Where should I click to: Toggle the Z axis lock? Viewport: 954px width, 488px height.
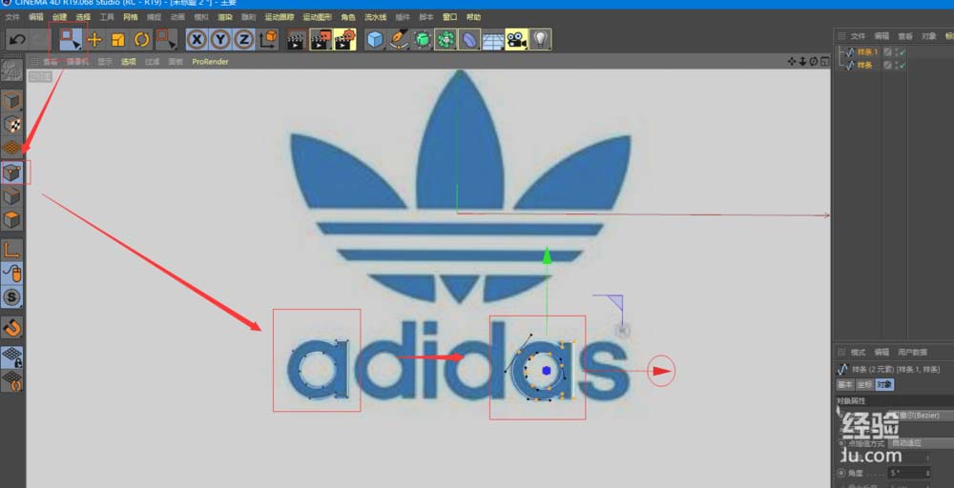click(x=244, y=40)
